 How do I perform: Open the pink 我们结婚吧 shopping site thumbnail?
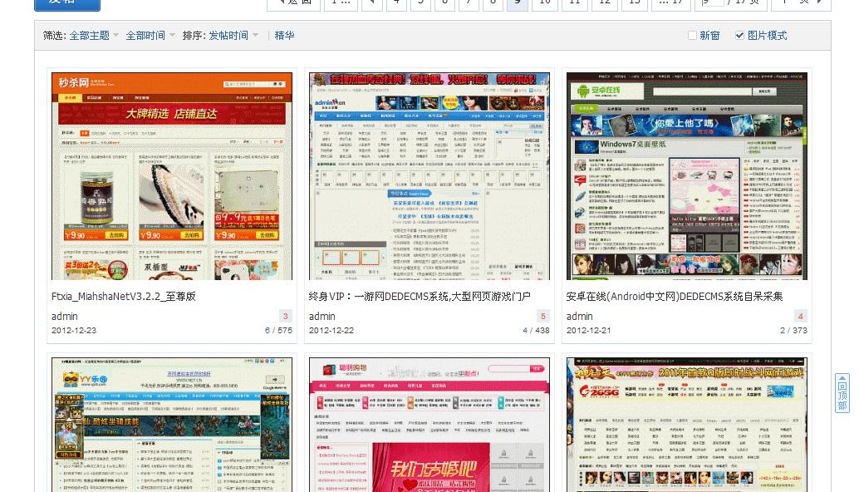coord(429,426)
